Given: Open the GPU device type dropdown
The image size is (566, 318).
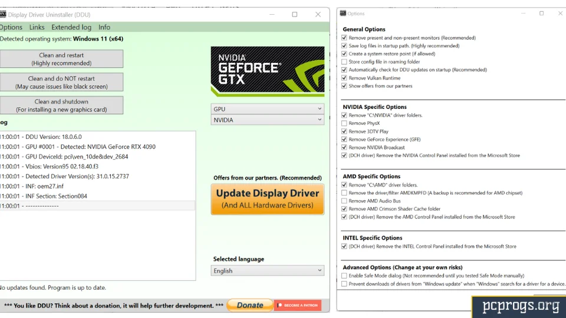Looking at the screenshot, I should coord(268,109).
